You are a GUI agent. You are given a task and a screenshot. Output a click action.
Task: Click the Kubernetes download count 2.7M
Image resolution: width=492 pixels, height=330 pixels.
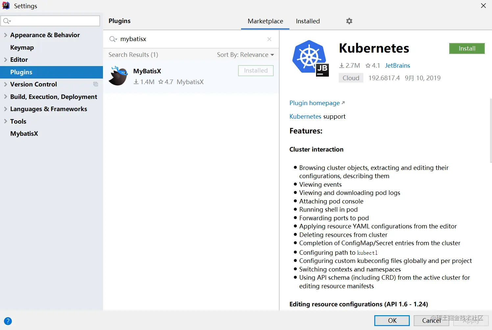point(350,65)
